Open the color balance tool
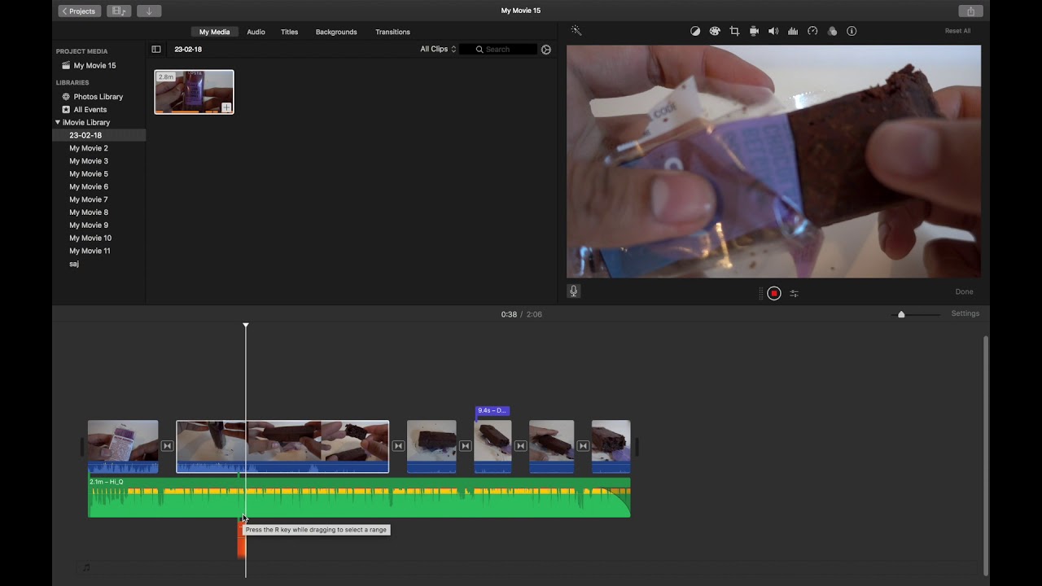Screen dimensions: 1042x586 [695, 31]
